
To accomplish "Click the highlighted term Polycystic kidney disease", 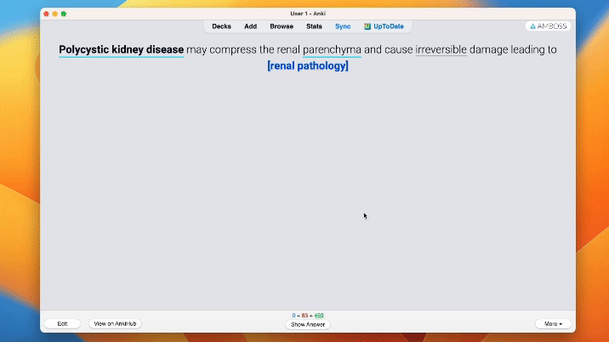I will click(x=121, y=49).
